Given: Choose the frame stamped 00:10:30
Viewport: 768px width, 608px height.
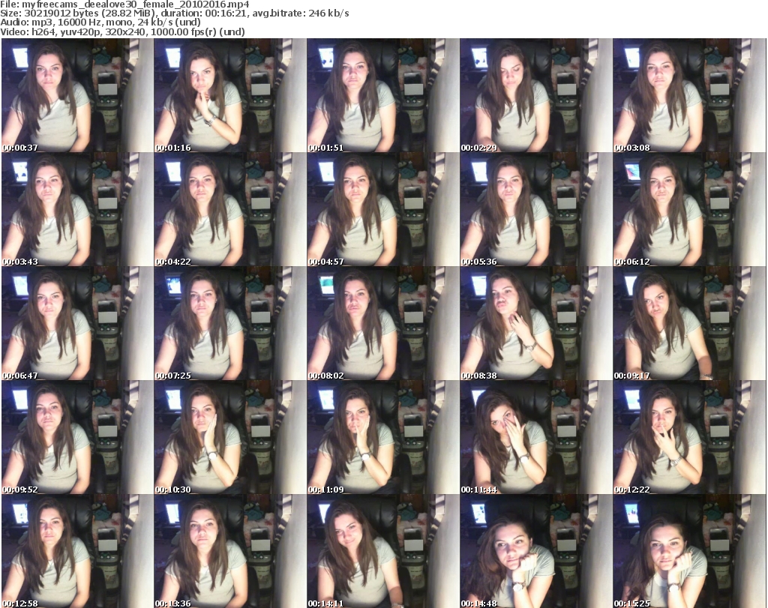Looking at the screenshot, I should click(x=230, y=438).
